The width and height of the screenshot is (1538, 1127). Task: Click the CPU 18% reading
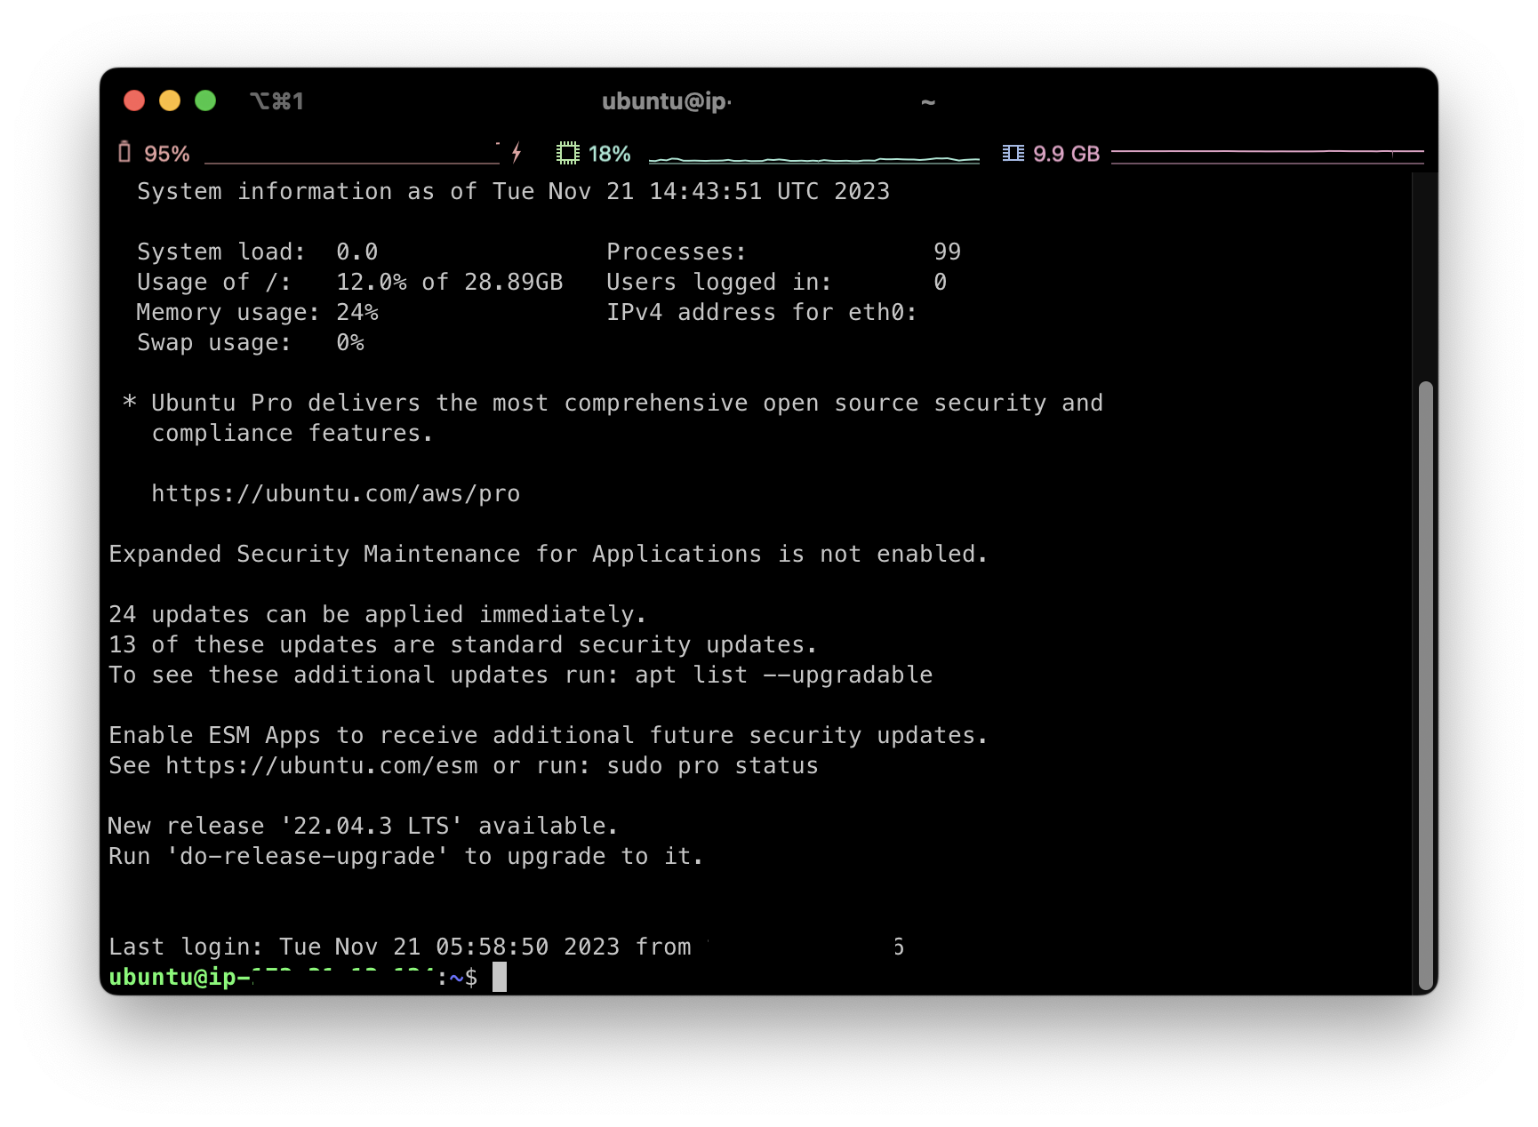(609, 154)
